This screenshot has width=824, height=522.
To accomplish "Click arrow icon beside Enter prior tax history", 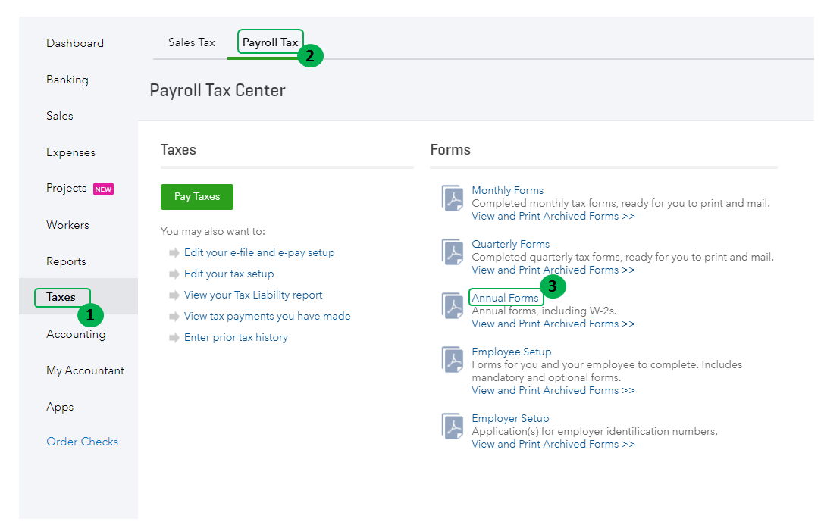I will (x=174, y=338).
